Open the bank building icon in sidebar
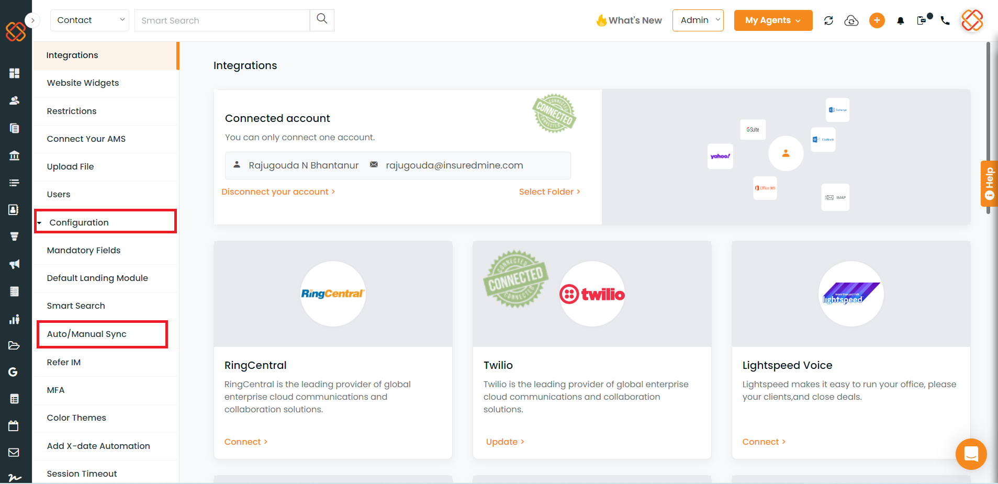The image size is (998, 484). point(15,155)
